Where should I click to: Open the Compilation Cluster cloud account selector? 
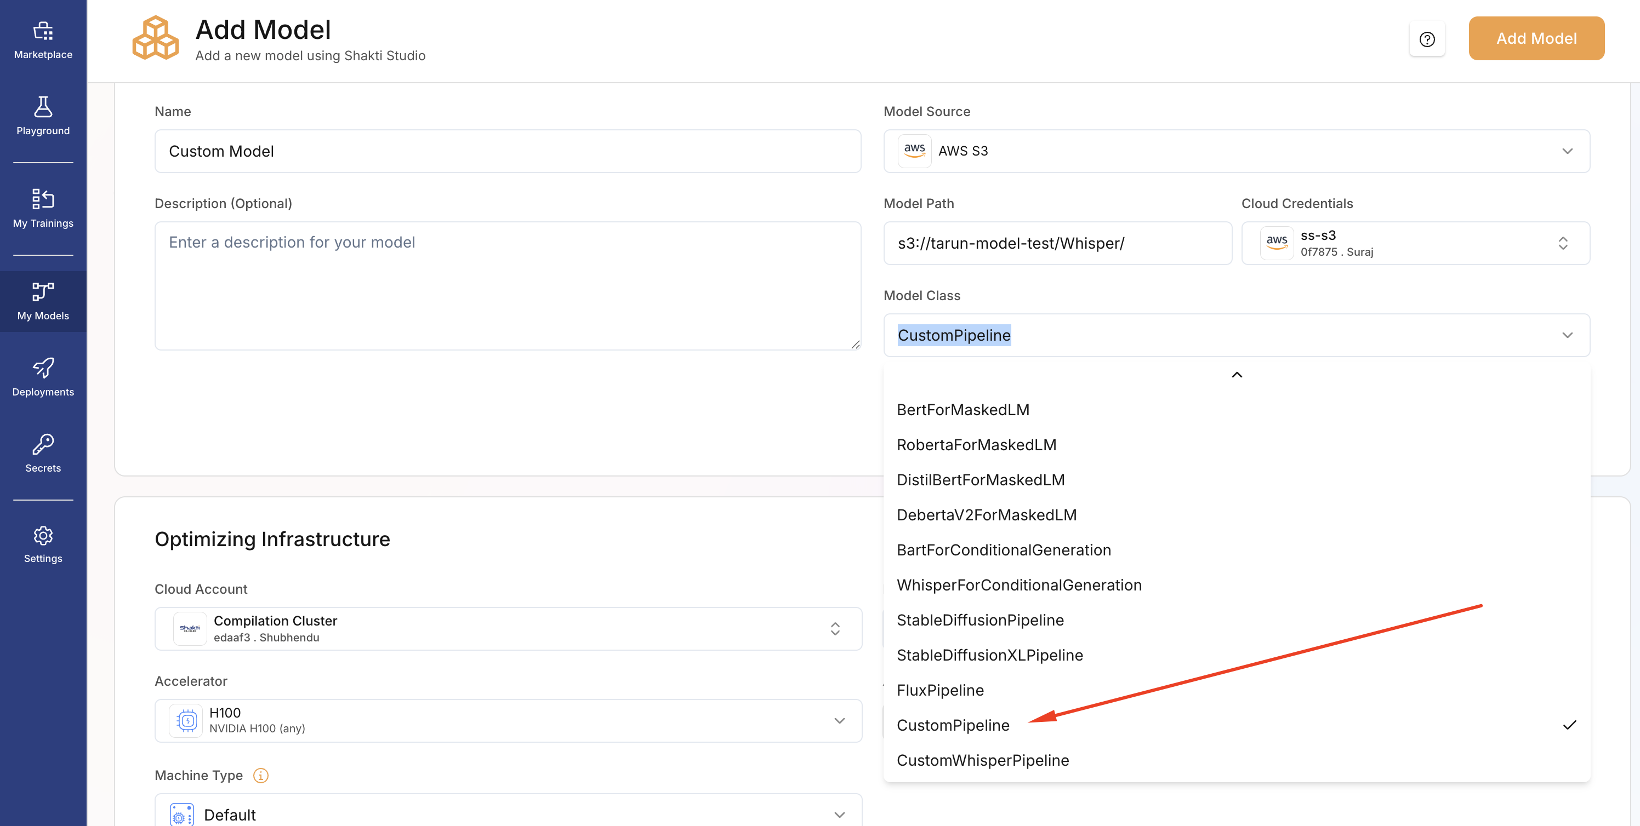coord(508,628)
